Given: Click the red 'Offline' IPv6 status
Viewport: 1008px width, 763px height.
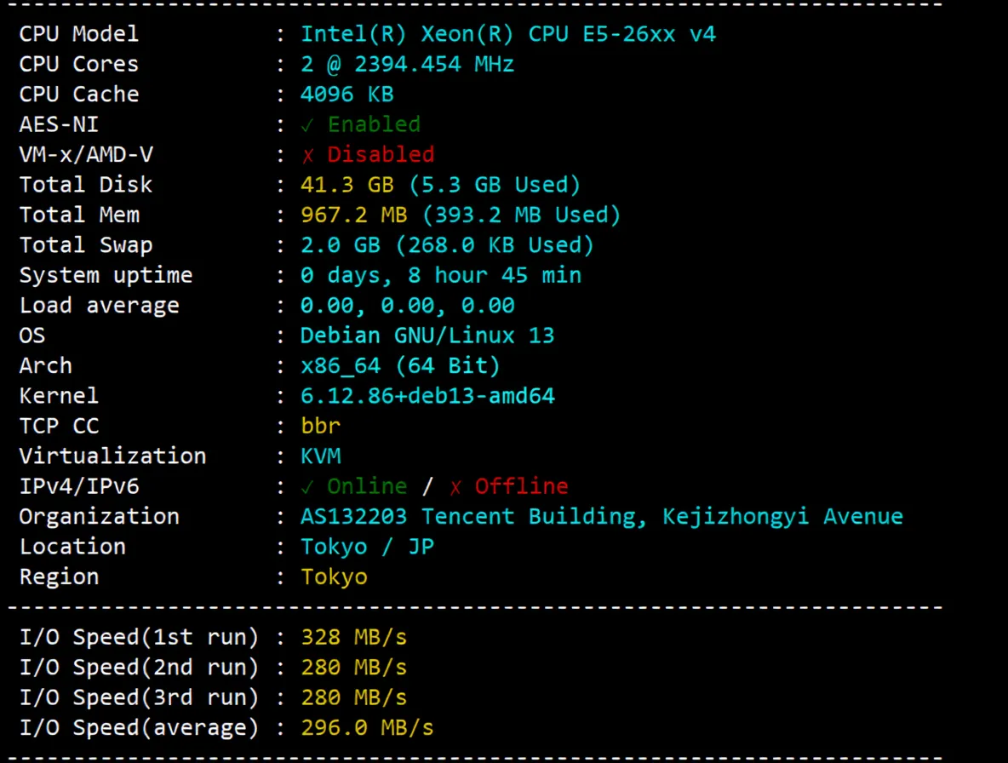Looking at the screenshot, I should (521, 486).
